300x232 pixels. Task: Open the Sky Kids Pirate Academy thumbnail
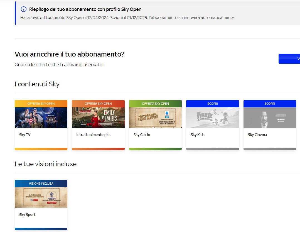tap(213, 118)
